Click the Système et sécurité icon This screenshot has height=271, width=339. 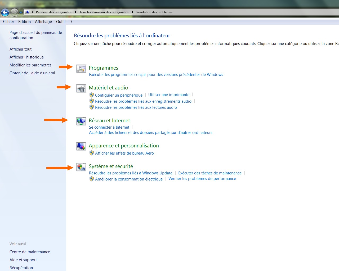[x=81, y=167]
